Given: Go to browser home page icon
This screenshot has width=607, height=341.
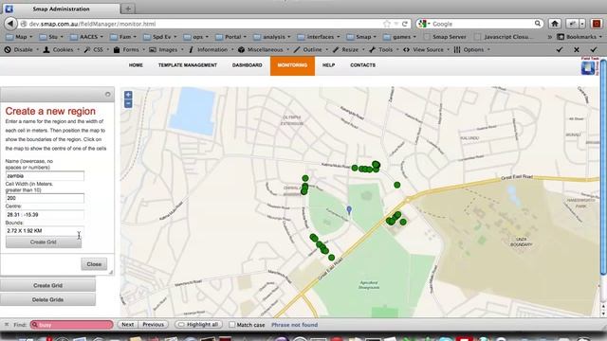Looking at the screenshot, I should (555, 24).
